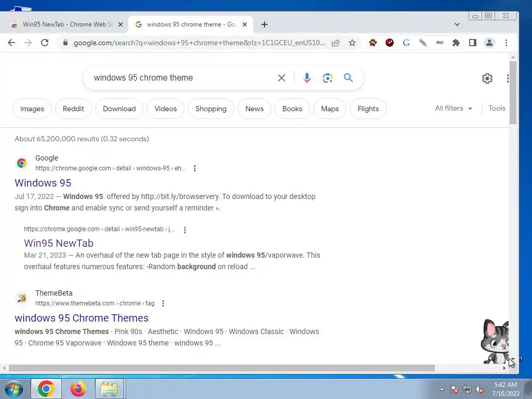Filter results by Images

(x=32, y=109)
